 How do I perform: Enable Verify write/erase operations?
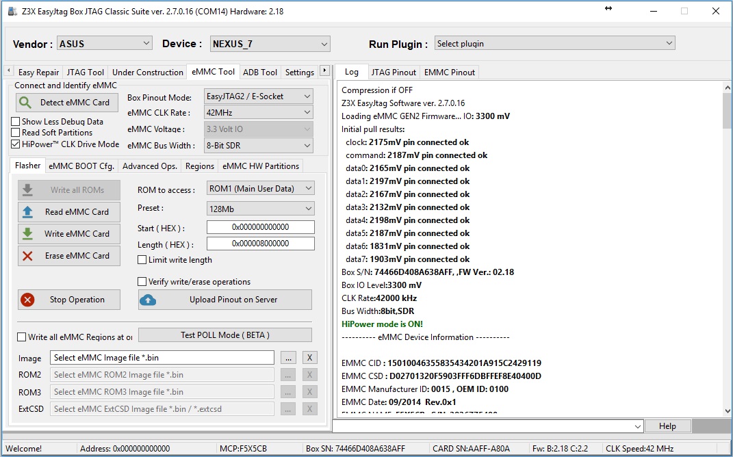pyautogui.click(x=142, y=281)
